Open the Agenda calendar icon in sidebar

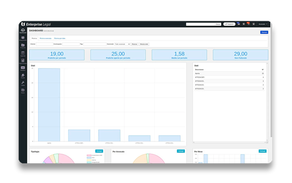tap(23, 54)
